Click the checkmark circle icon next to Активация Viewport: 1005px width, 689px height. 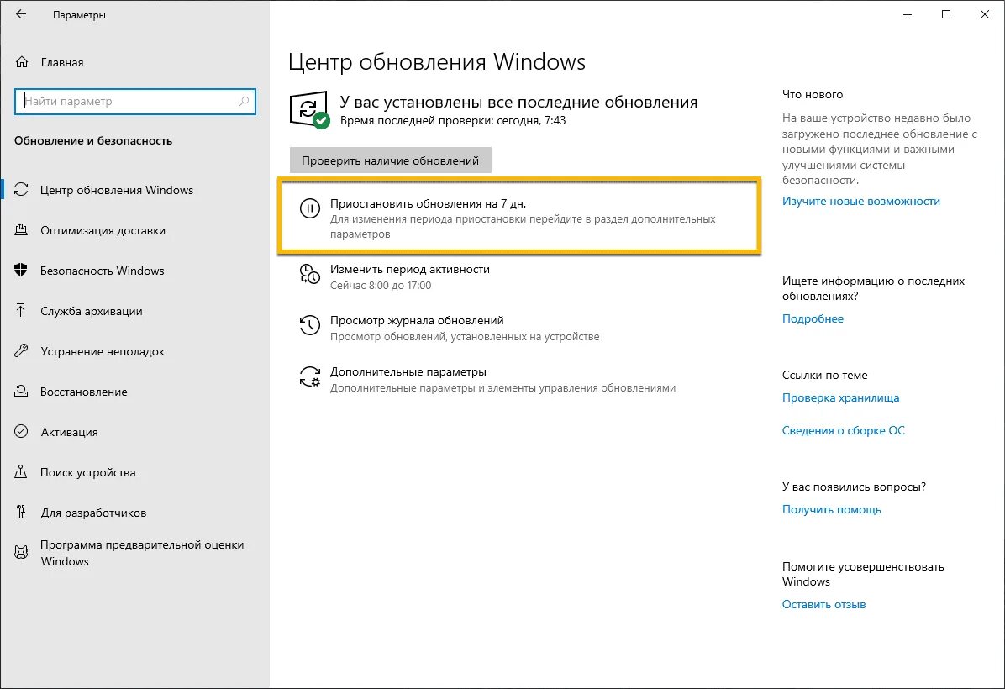[x=21, y=431]
